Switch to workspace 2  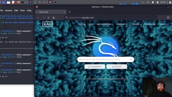coord(35,2)
